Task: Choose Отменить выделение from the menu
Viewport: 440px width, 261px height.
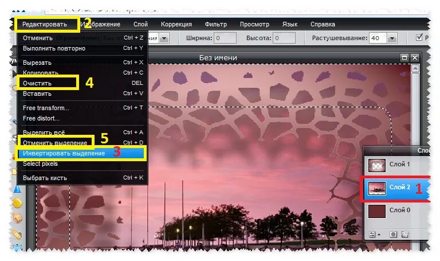Action: click(x=82, y=143)
